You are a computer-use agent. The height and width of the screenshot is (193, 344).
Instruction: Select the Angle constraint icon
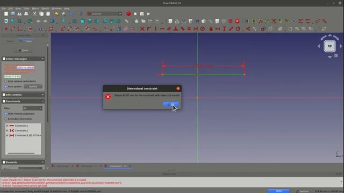pyautogui.click(x=248, y=28)
